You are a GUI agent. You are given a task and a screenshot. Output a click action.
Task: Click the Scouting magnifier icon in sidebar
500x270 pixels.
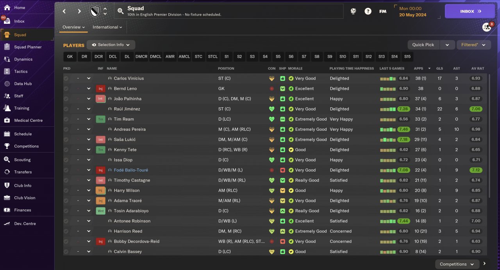click(x=7, y=160)
